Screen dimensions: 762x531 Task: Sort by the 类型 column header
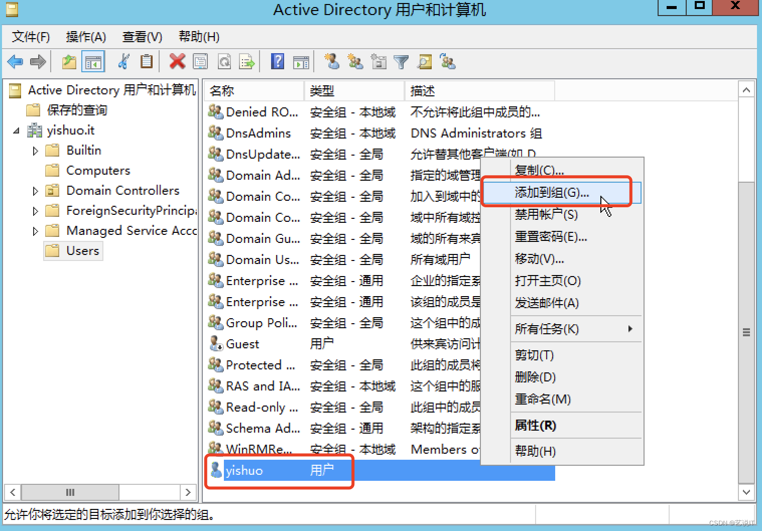[x=354, y=91]
